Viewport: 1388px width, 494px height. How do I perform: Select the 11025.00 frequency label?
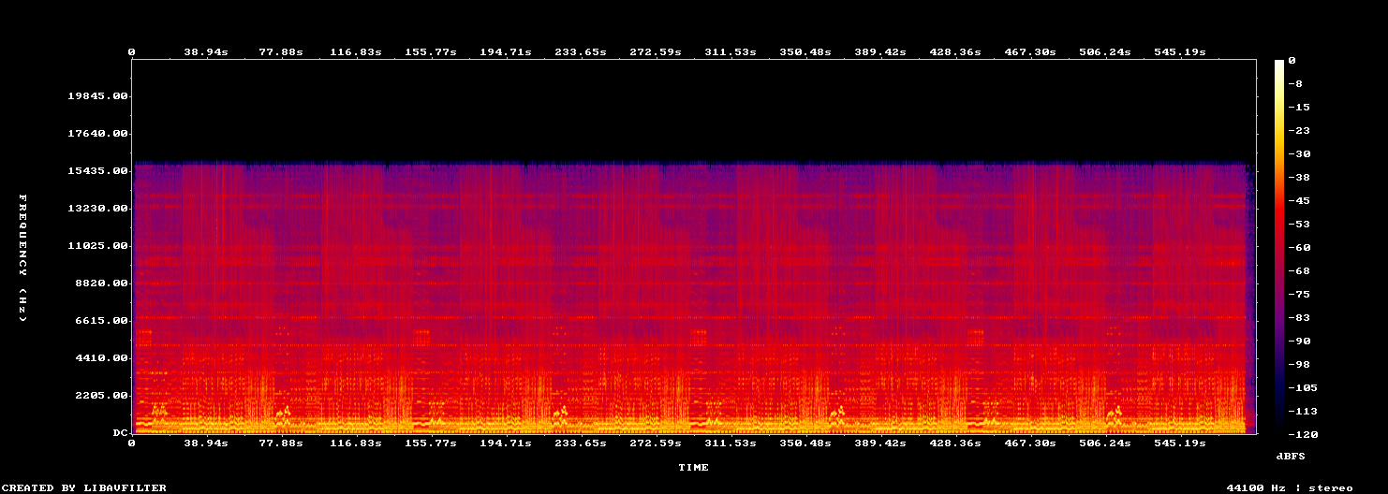(97, 245)
